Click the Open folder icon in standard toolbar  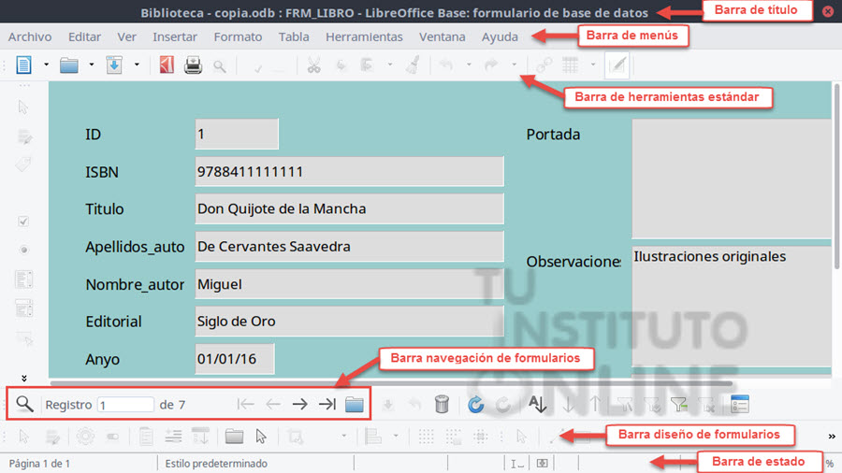tap(68, 64)
